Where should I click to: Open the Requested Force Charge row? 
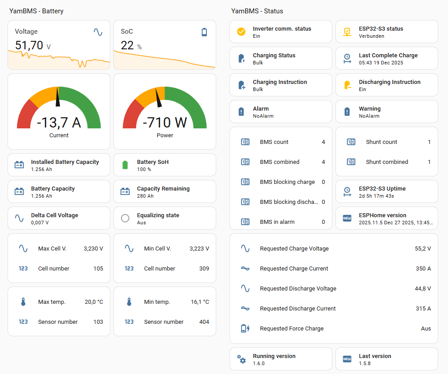click(334, 329)
